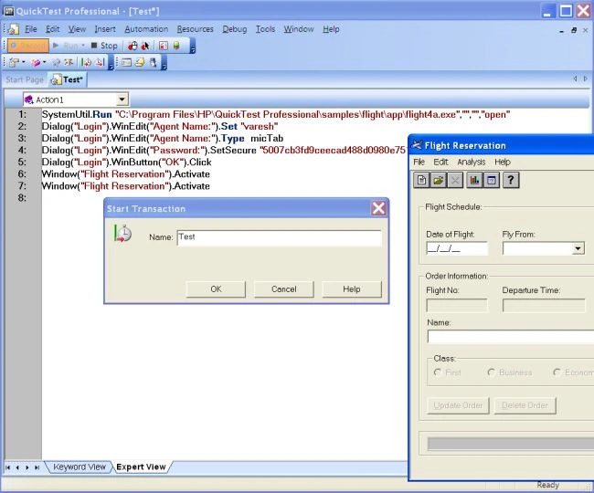Click New Order icon in Flight Reservation
Screen dimensions: 594x493
pyautogui.click(x=421, y=180)
